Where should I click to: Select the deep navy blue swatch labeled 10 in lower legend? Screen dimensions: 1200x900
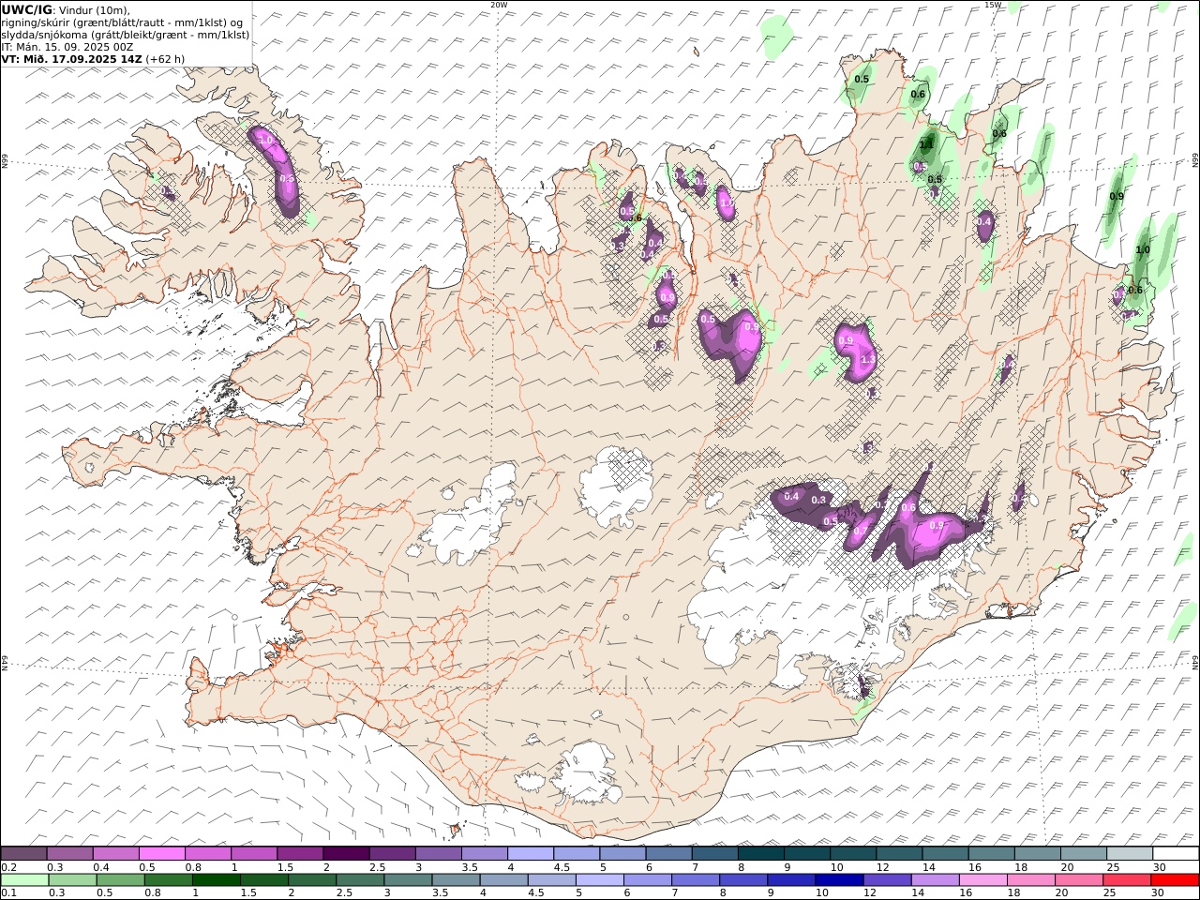[x=839, y=880]
